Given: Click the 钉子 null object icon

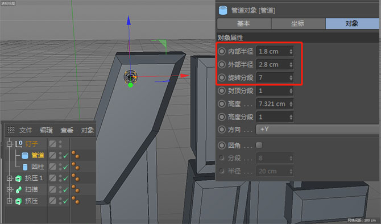Looking at the screenshot, I should click(19, 144).
